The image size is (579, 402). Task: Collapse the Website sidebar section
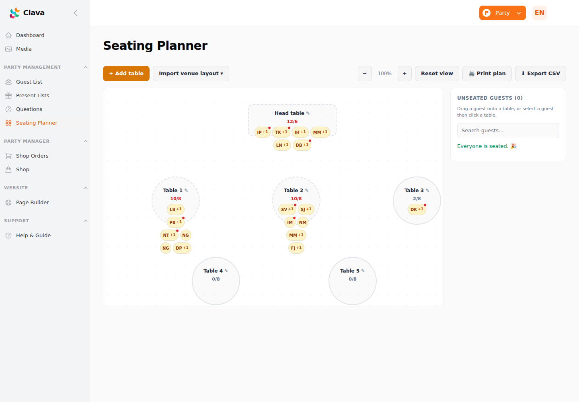pyautogui.click(x=86, y=188)
